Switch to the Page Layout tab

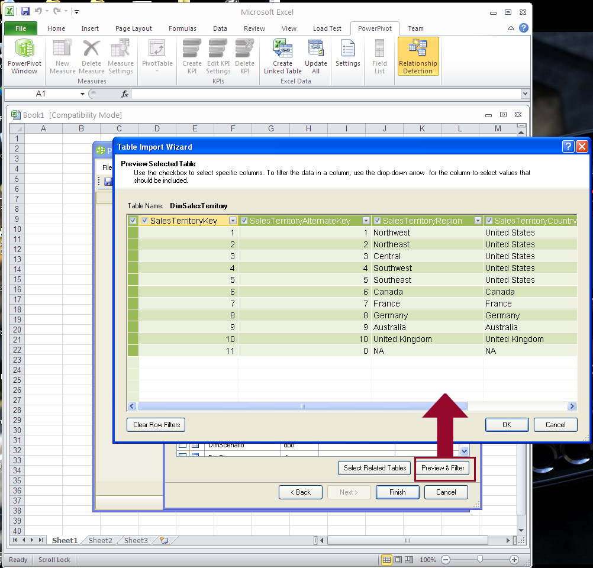point(134,28)
